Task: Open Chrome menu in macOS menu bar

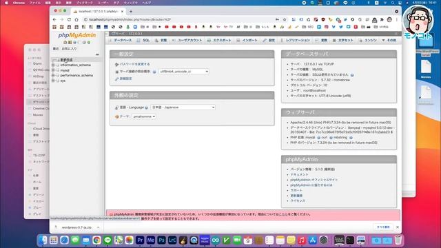Action: point(19,3)
